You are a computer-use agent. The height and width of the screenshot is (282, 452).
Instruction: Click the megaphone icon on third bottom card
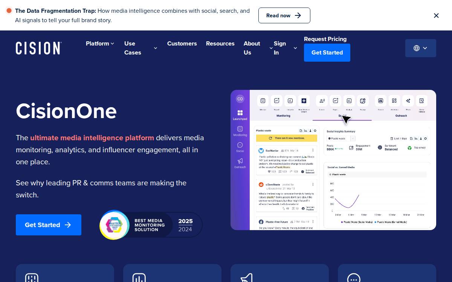pyautogui.click(x=246, y=279)
